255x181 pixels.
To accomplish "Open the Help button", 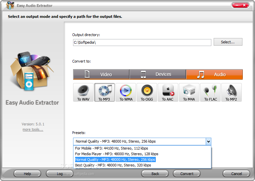I will click(27, 174).
